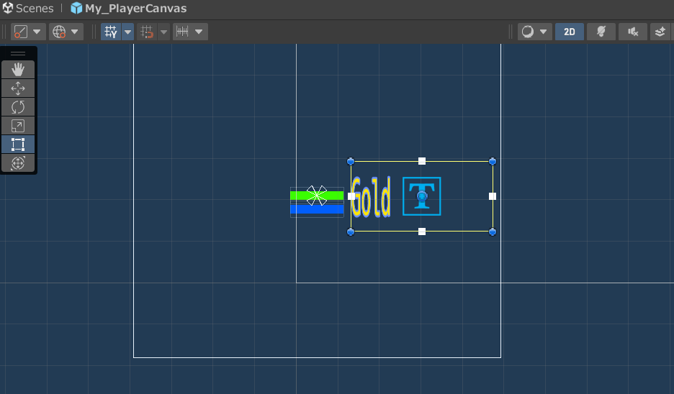The width and height of the screenshot is (674, 394).
Task: Select the Transform tool
Action: point(18,162)
